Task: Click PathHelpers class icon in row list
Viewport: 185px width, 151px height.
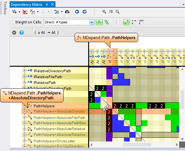Action: 30,106
